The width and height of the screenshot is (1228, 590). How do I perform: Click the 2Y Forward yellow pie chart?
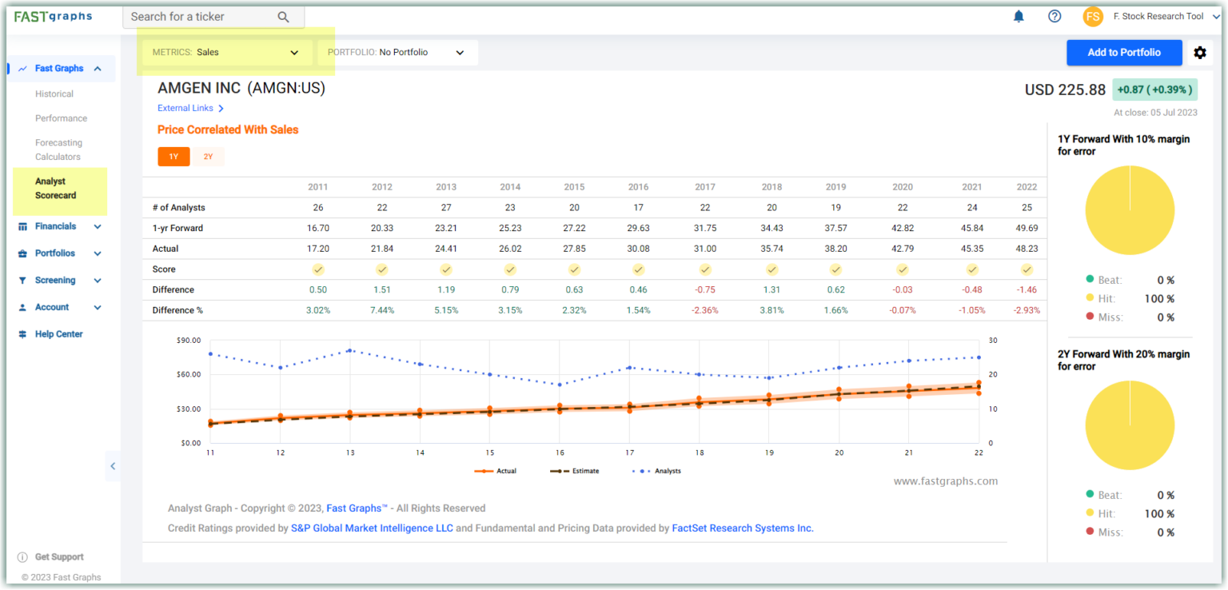point(1130,425)
